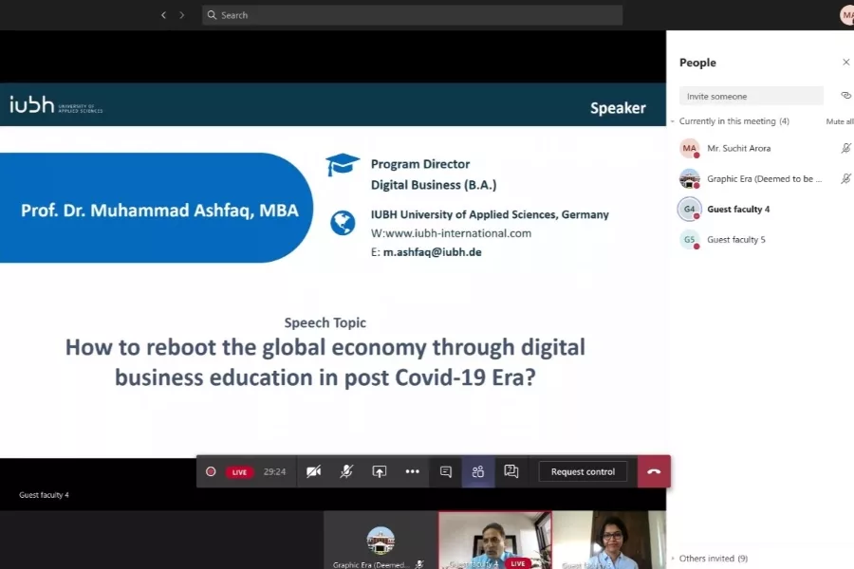
Task: Open more actions menu with the ellipsis
Action: pos(412,471)
